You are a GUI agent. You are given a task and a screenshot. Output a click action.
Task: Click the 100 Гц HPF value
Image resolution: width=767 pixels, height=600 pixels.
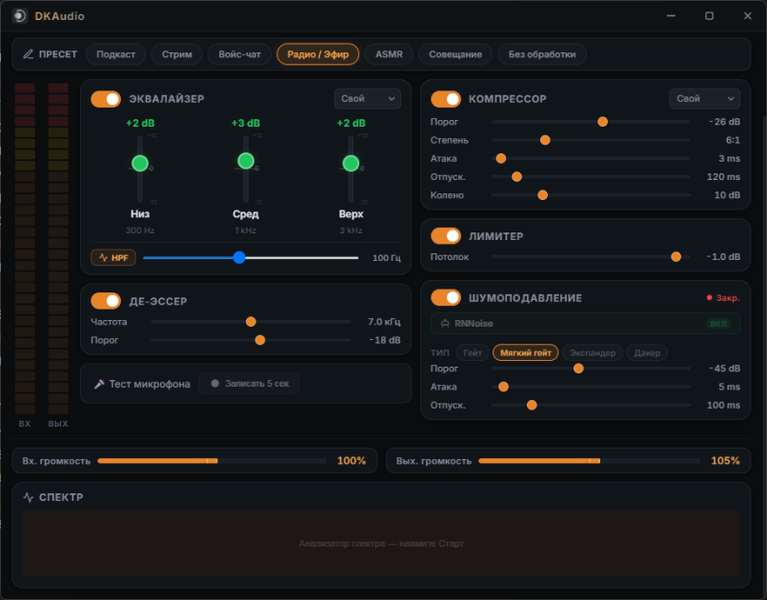pyautogui.click(x=387, y=258)
